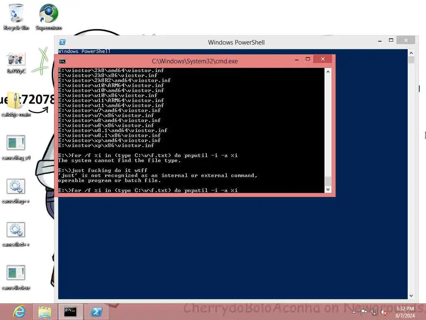Image resolution: width=426 pixels, height=320 pixels.
Task: Click the cmd.exe title bar system icon
Action: [62, 61]
